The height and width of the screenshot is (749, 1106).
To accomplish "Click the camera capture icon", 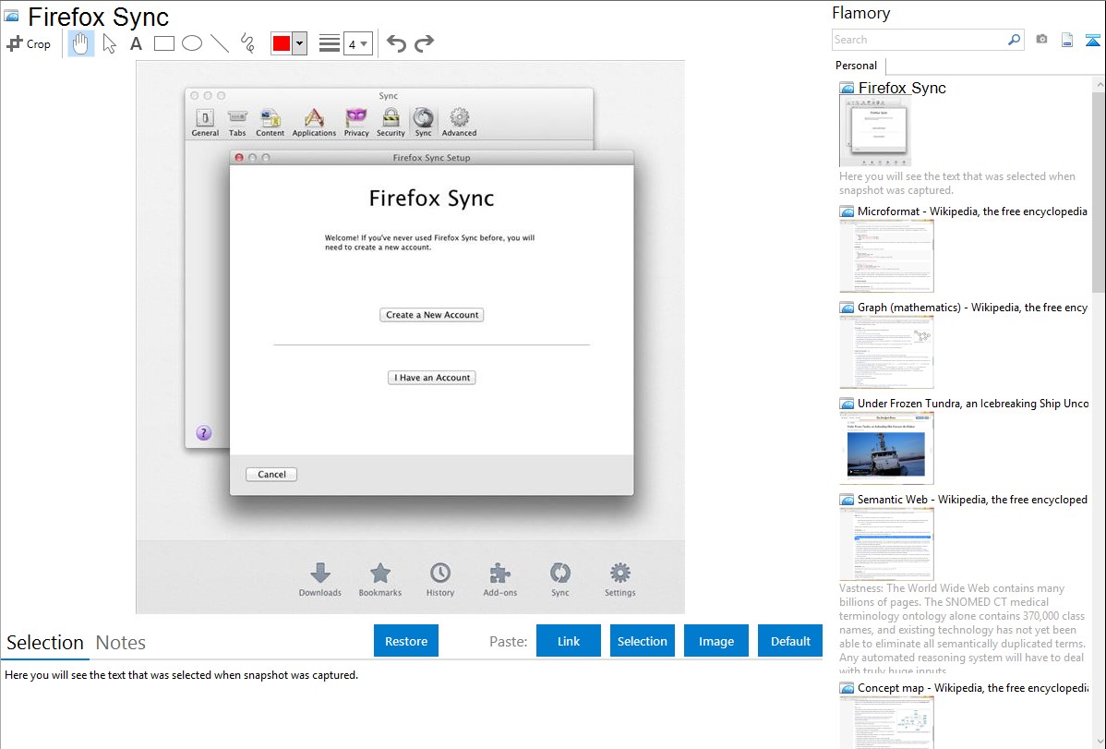I will (x=1041, y=40).
